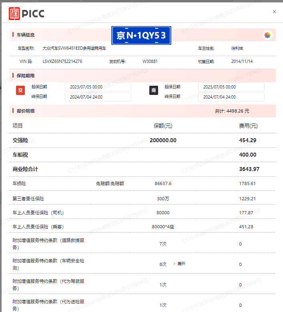Click the 保险期限 section header
283x312 pixels.
coord(25,76)
